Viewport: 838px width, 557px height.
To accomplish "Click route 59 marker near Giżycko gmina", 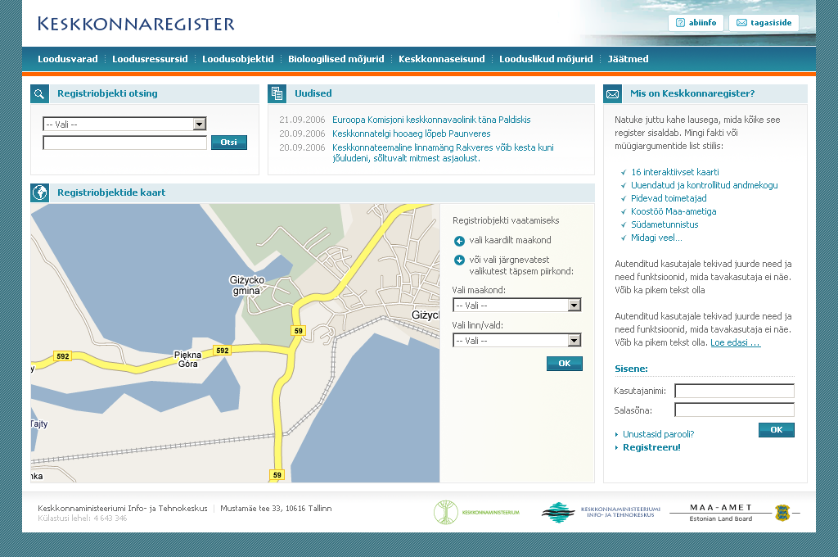I will tap(298, 331).
